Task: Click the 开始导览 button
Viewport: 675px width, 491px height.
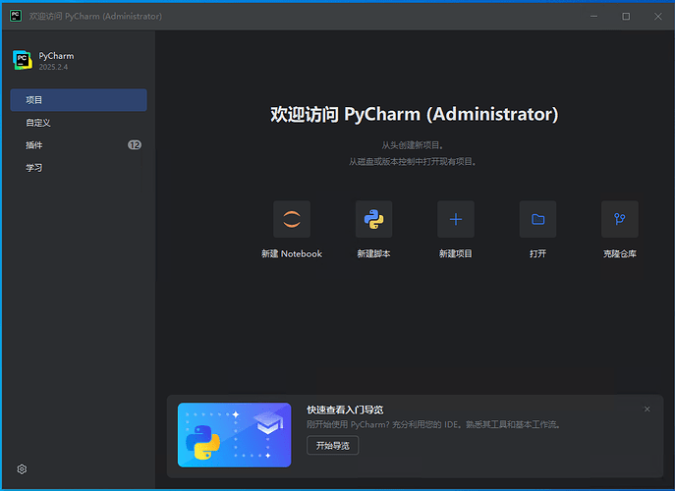Action: click(332, 446)
